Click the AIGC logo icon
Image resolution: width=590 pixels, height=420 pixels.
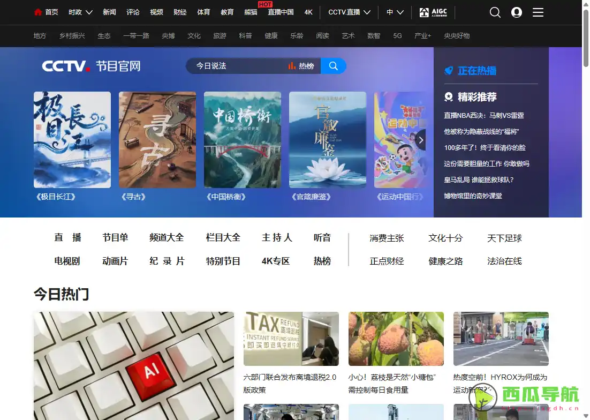[433, 12]
